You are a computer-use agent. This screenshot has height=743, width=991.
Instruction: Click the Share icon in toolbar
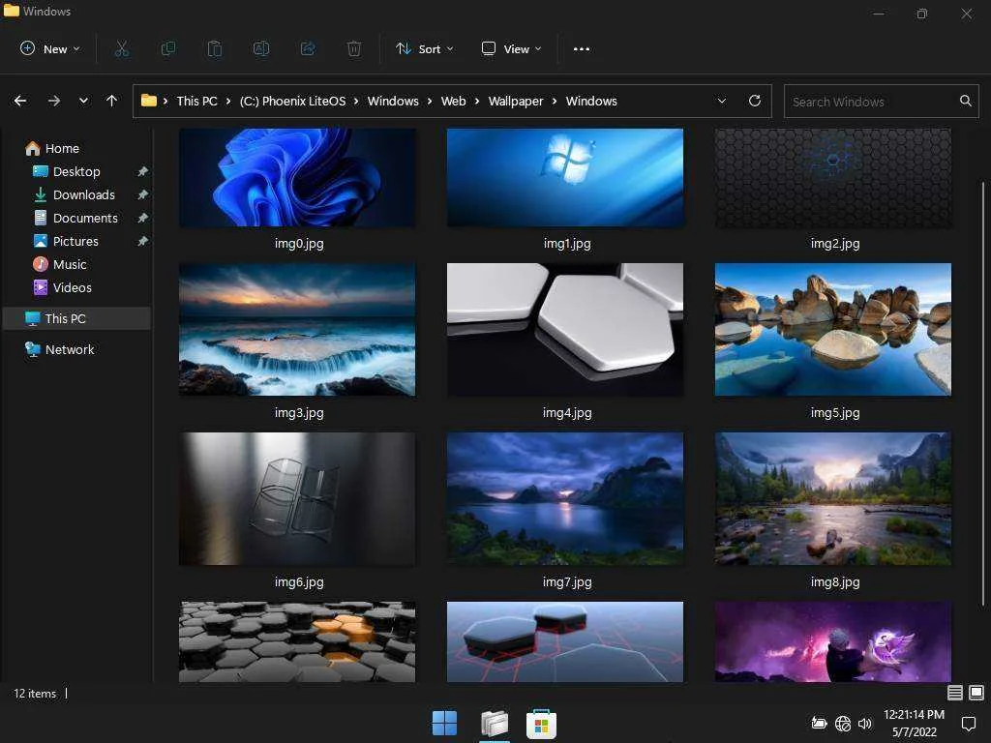308,48
